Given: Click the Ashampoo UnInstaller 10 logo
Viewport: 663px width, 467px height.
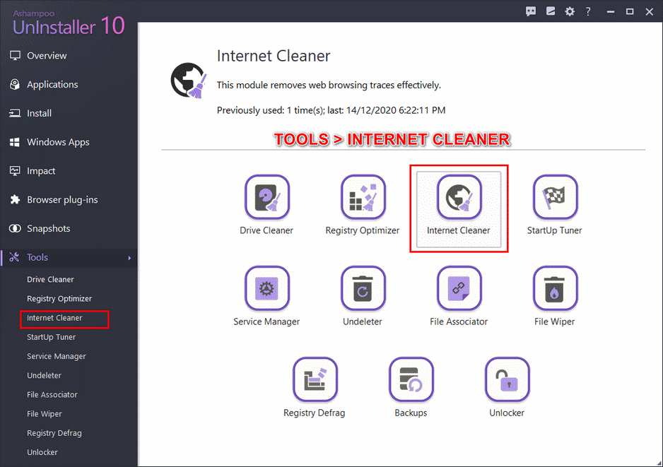Looking at the screenshot, I should pos(69,23).
